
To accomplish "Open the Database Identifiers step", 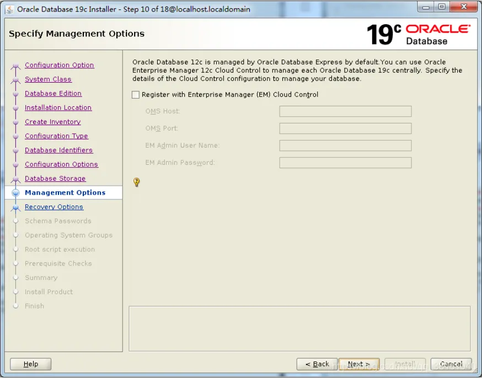I will click(x=58, y=150).
